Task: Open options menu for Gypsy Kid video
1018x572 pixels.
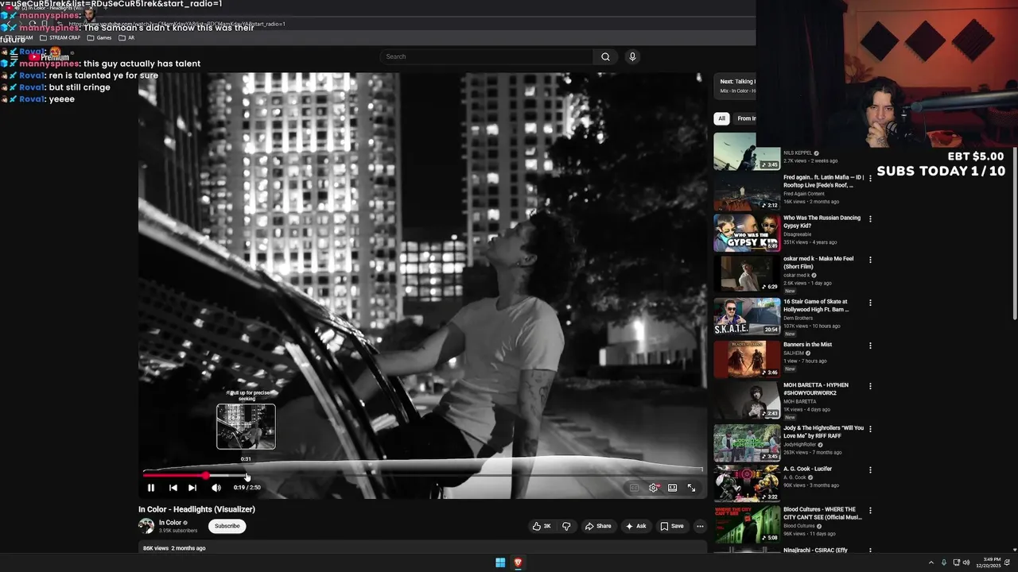Action: 870,218
